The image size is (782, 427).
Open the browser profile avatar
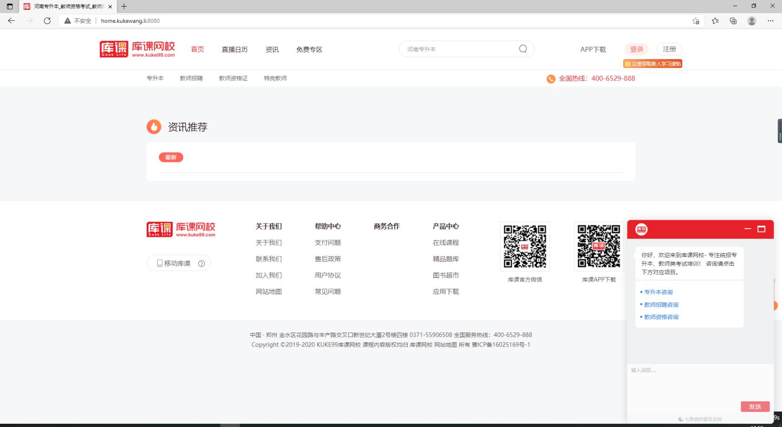tap(752, 20)
